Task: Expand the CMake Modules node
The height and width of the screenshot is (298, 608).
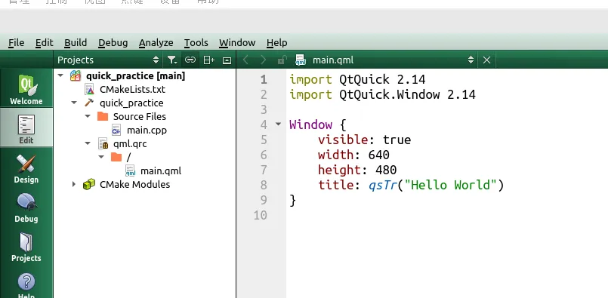Action: click(74, 184)
